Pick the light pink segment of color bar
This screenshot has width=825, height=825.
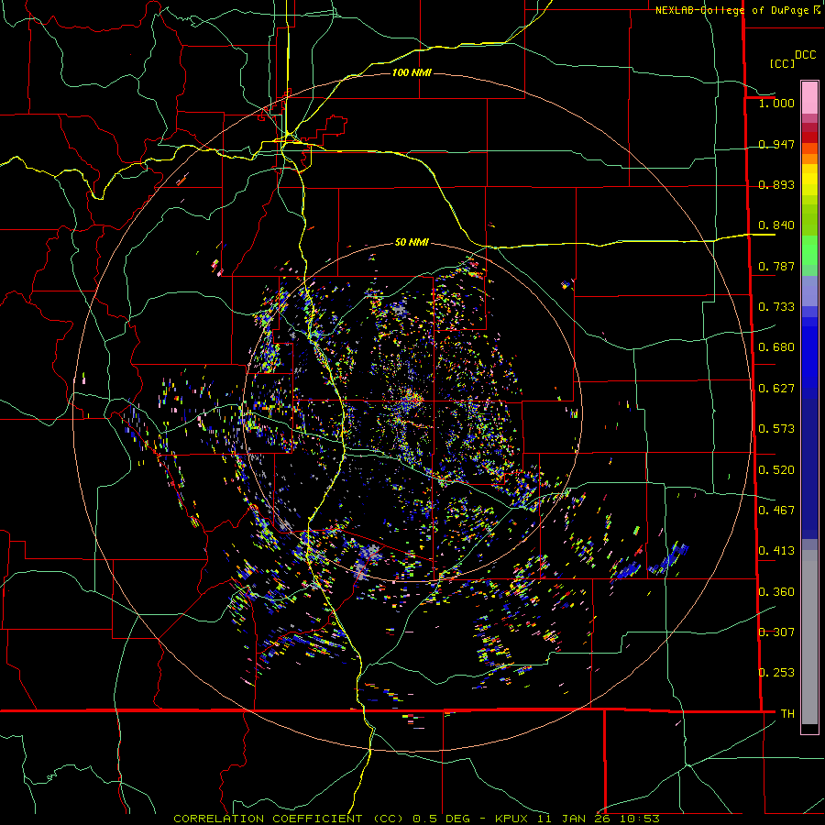point(809,97)
